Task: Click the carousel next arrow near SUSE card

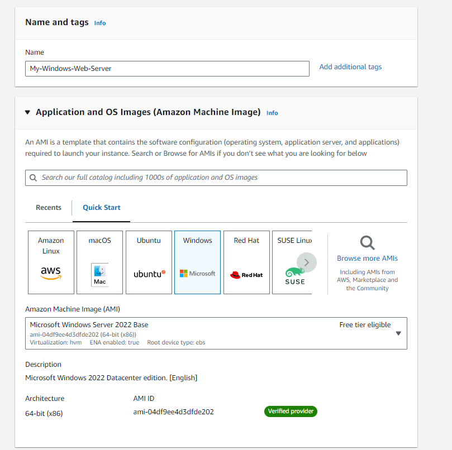Action: click(306, 262)
